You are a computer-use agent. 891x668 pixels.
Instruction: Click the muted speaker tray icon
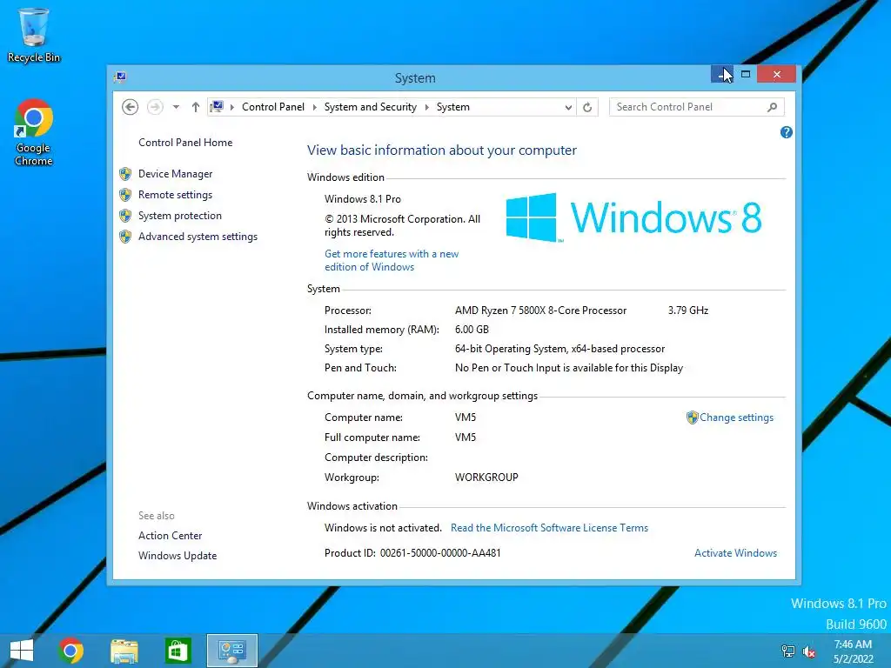809,651
